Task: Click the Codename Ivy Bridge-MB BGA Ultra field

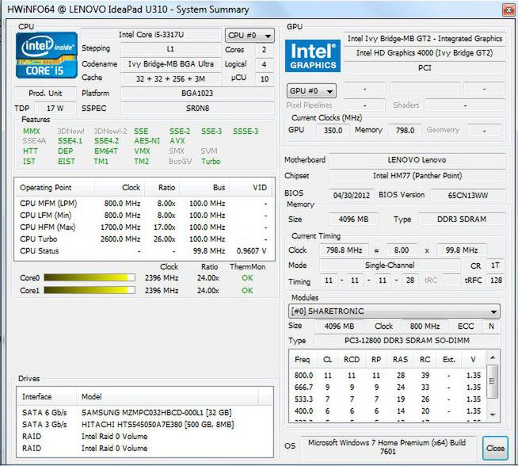Action: coord(171,63)
